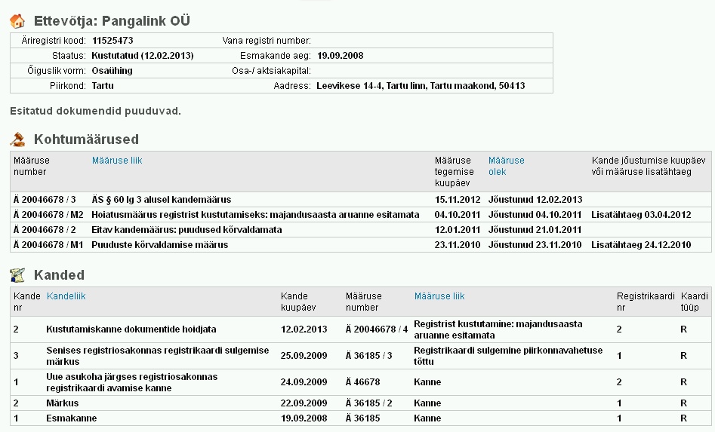Click status 'Jõustunud 12.02.2013'
The image size is (715, 432).
point(535,199)
